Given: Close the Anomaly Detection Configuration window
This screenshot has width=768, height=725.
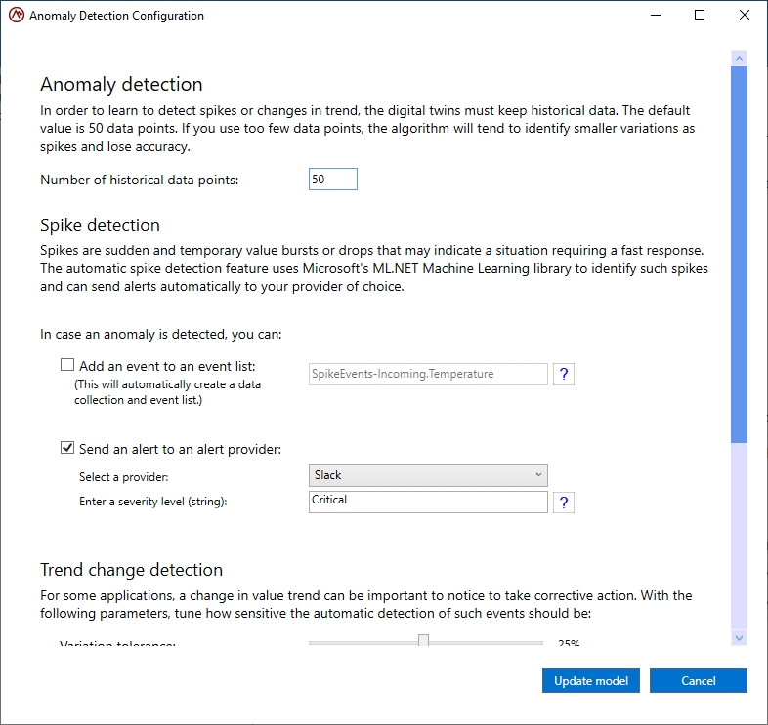Looking at the screenshot, I should click(x=744, y=16).
